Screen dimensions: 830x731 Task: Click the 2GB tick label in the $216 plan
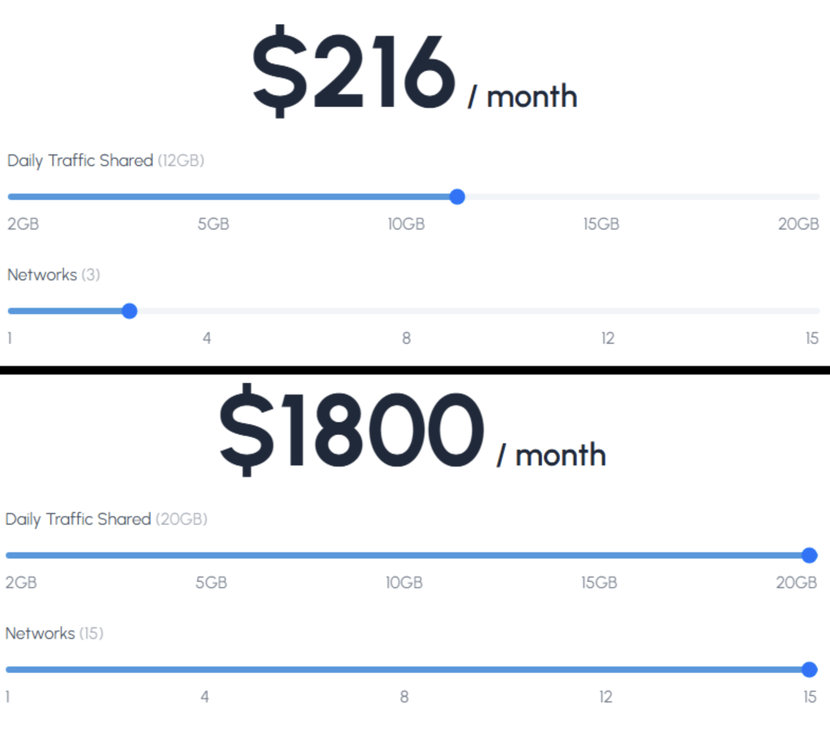point(23,224)
